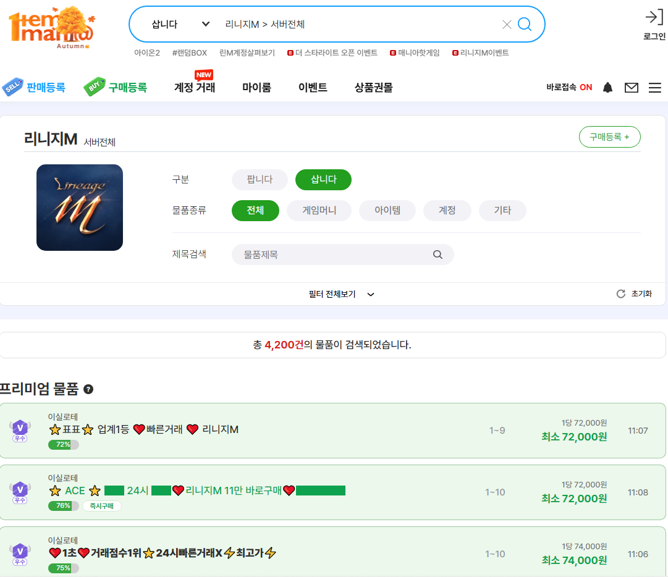Image resolution: width=668 pixels, height=577 pixels.
Task: Open the 표표 업계1등 빠른거래 listing
Action: click(143, 429)
